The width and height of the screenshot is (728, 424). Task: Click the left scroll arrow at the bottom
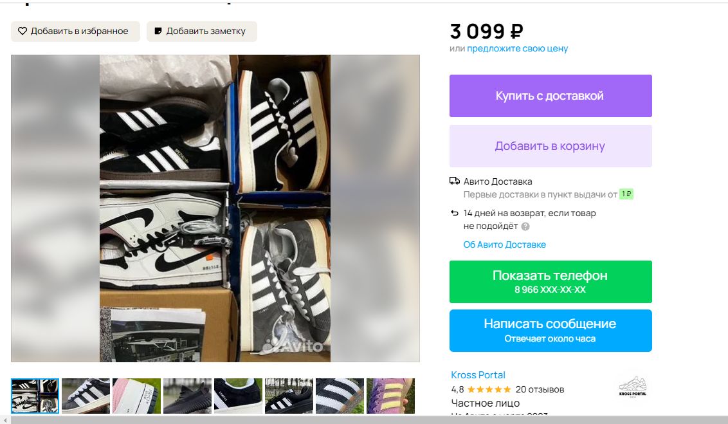(5, 420)
